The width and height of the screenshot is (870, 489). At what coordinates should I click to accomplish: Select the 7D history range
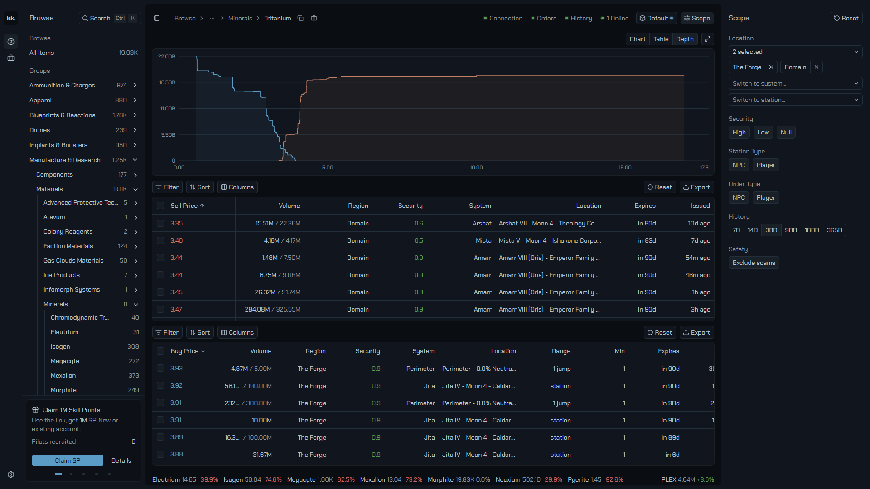point(736,230)
